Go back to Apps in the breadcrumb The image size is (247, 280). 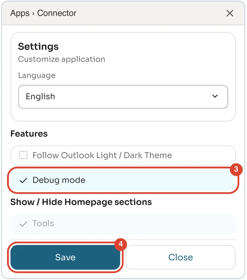[x=20, y=13]
